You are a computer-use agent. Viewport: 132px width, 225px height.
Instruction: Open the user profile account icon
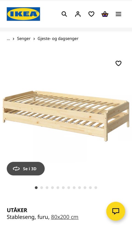click(78, 14)
